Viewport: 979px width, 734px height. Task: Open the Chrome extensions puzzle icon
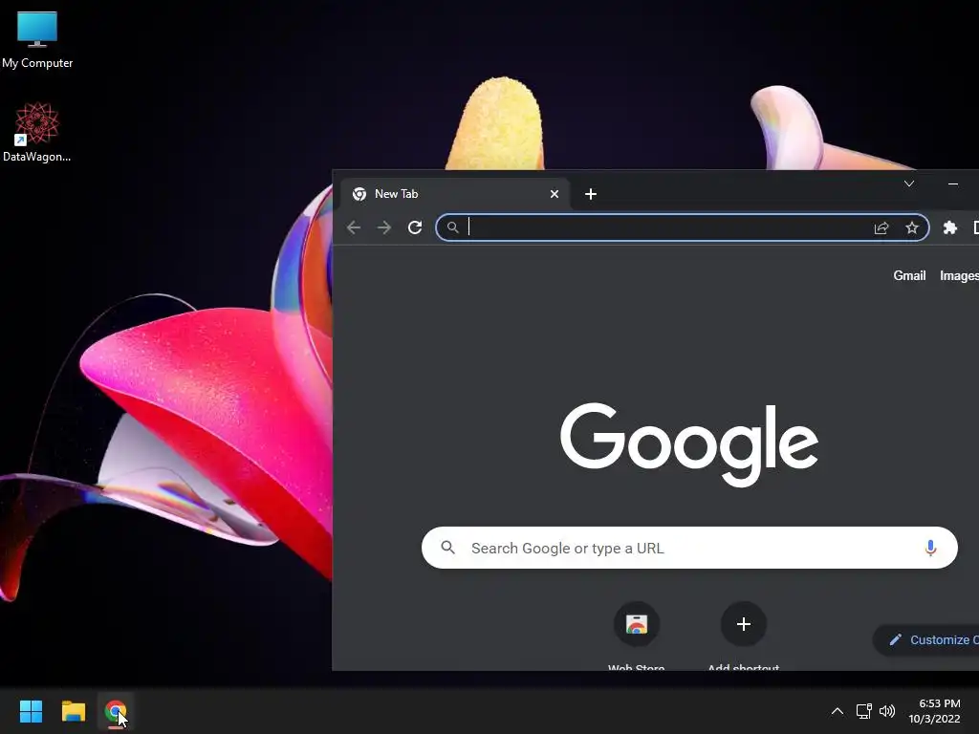click(950, 227)
